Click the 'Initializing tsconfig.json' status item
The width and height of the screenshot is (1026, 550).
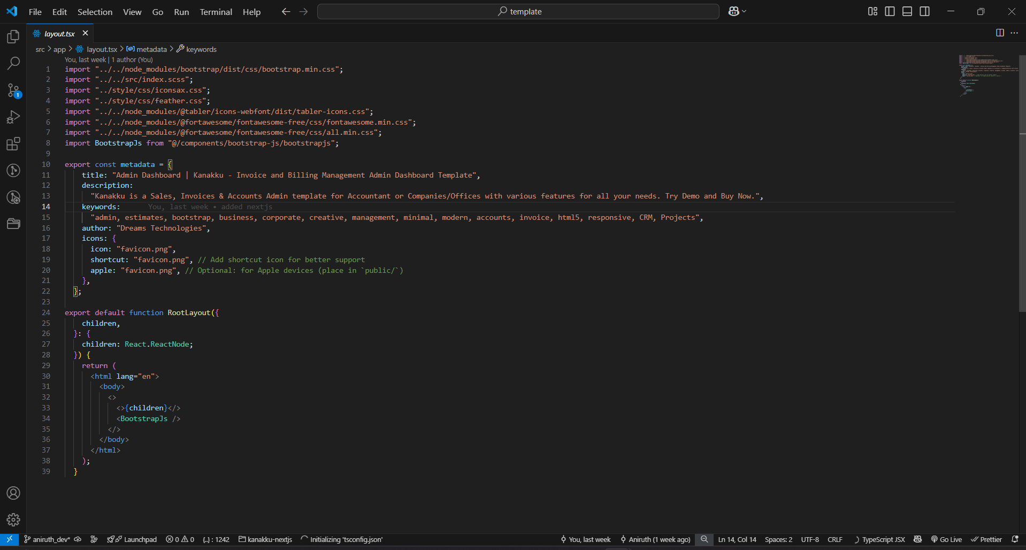(x=342, y=539)
